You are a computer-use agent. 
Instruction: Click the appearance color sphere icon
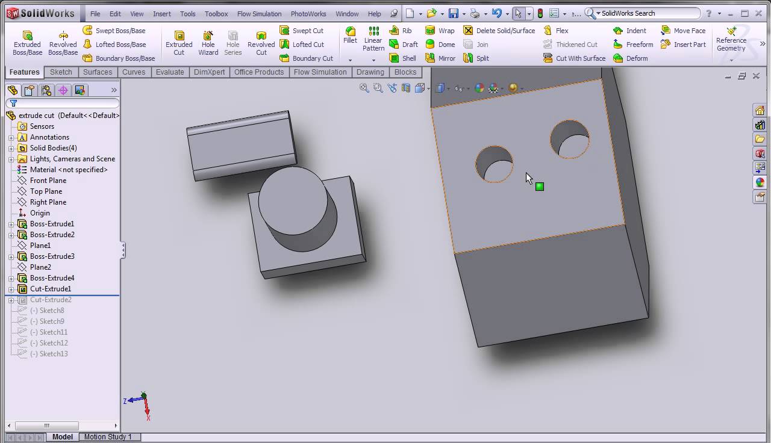[479, 88]
